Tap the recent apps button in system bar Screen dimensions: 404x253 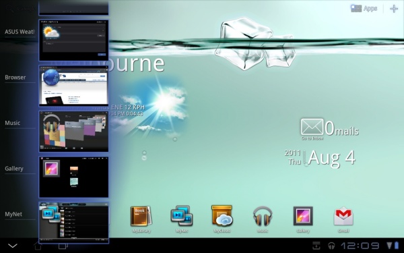click(x=63, y=246)
